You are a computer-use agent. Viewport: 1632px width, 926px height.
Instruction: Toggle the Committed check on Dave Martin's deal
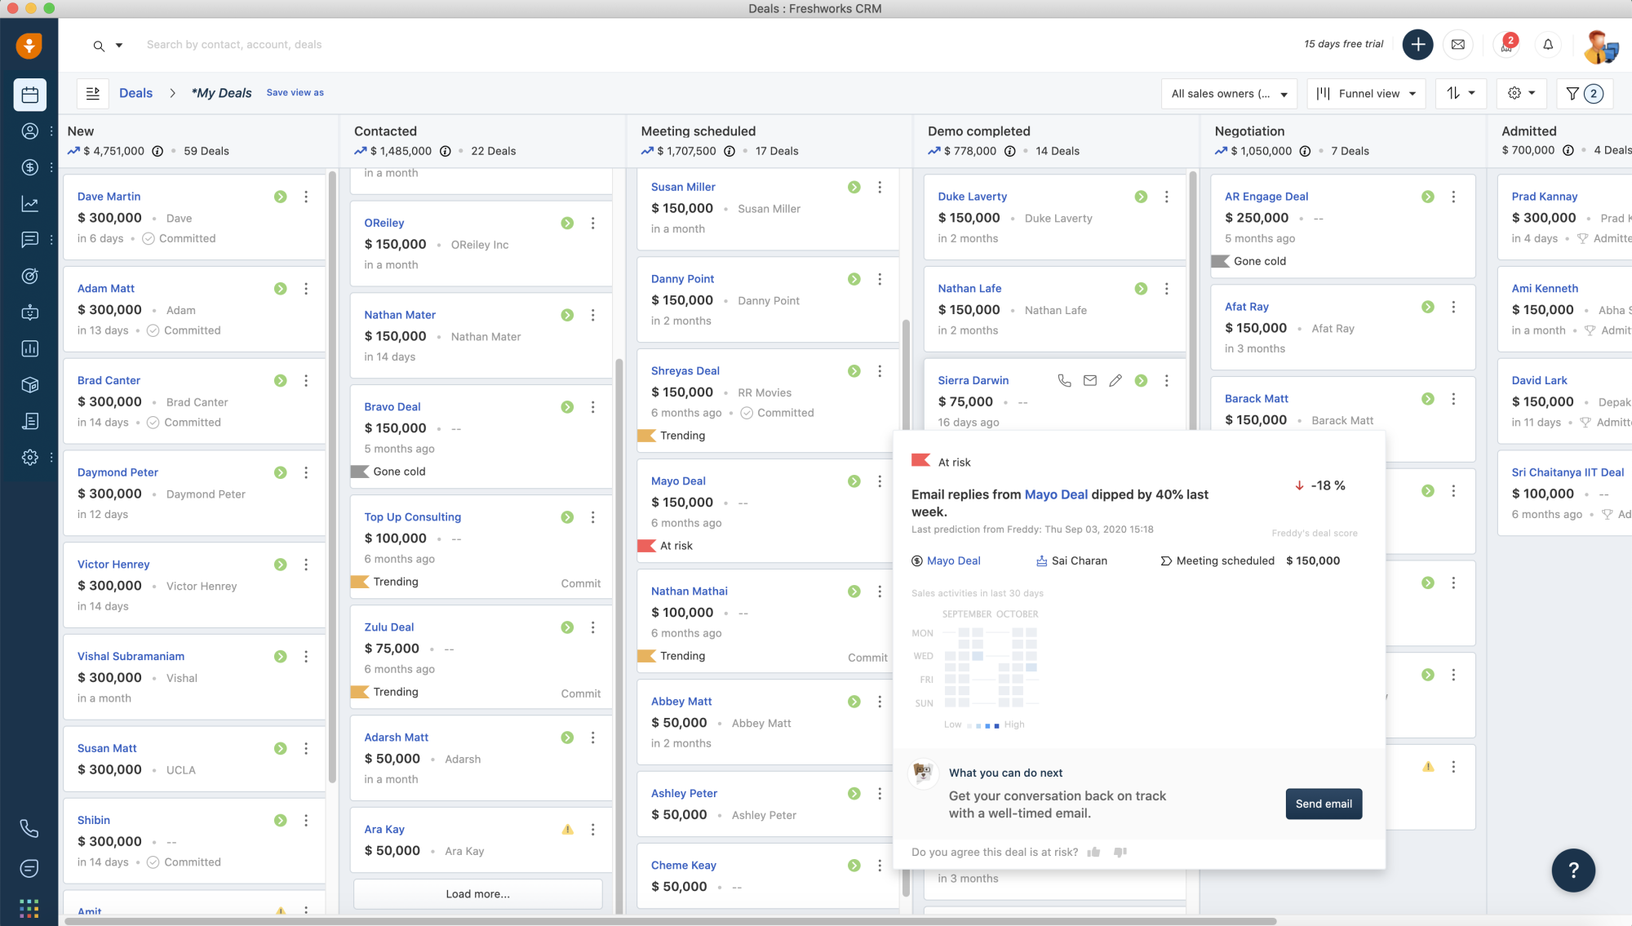pyautogui.click(x=149, y=238)
